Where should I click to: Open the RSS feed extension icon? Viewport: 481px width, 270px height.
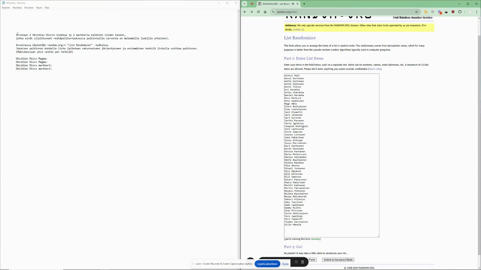point(426,12)
